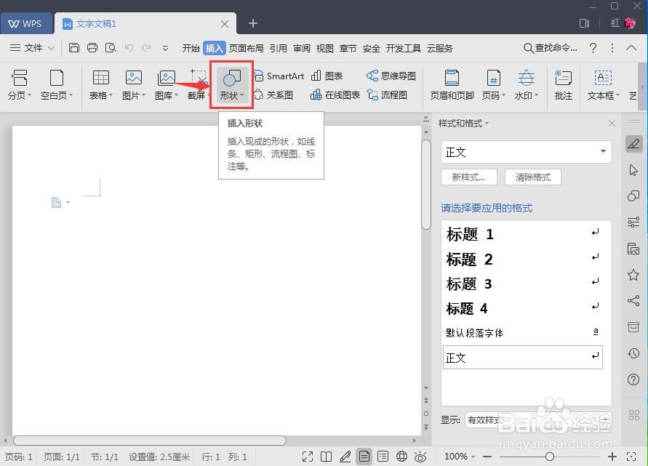Switch to page layout view in status bar

pyautogui.click(x=364, y=457)
